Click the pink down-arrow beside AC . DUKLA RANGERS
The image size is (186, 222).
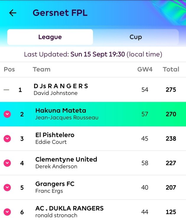pos(7,212)
